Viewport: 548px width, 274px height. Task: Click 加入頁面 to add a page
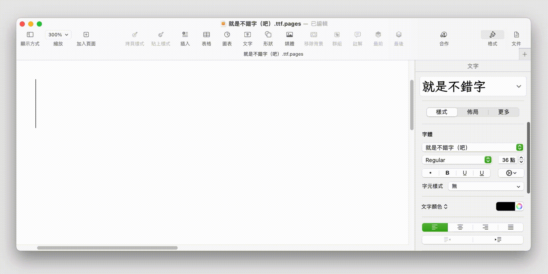(86, 39)
